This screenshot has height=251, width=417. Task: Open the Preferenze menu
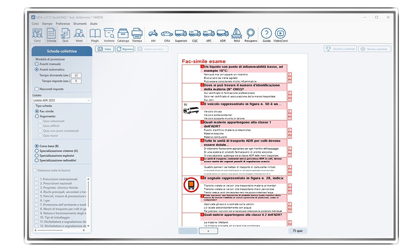pos(62,23)
